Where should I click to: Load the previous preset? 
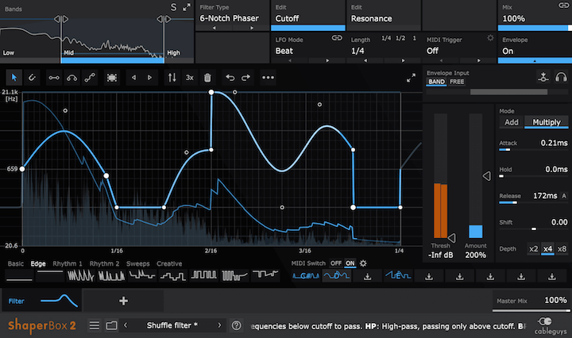[x=126, y=325]
